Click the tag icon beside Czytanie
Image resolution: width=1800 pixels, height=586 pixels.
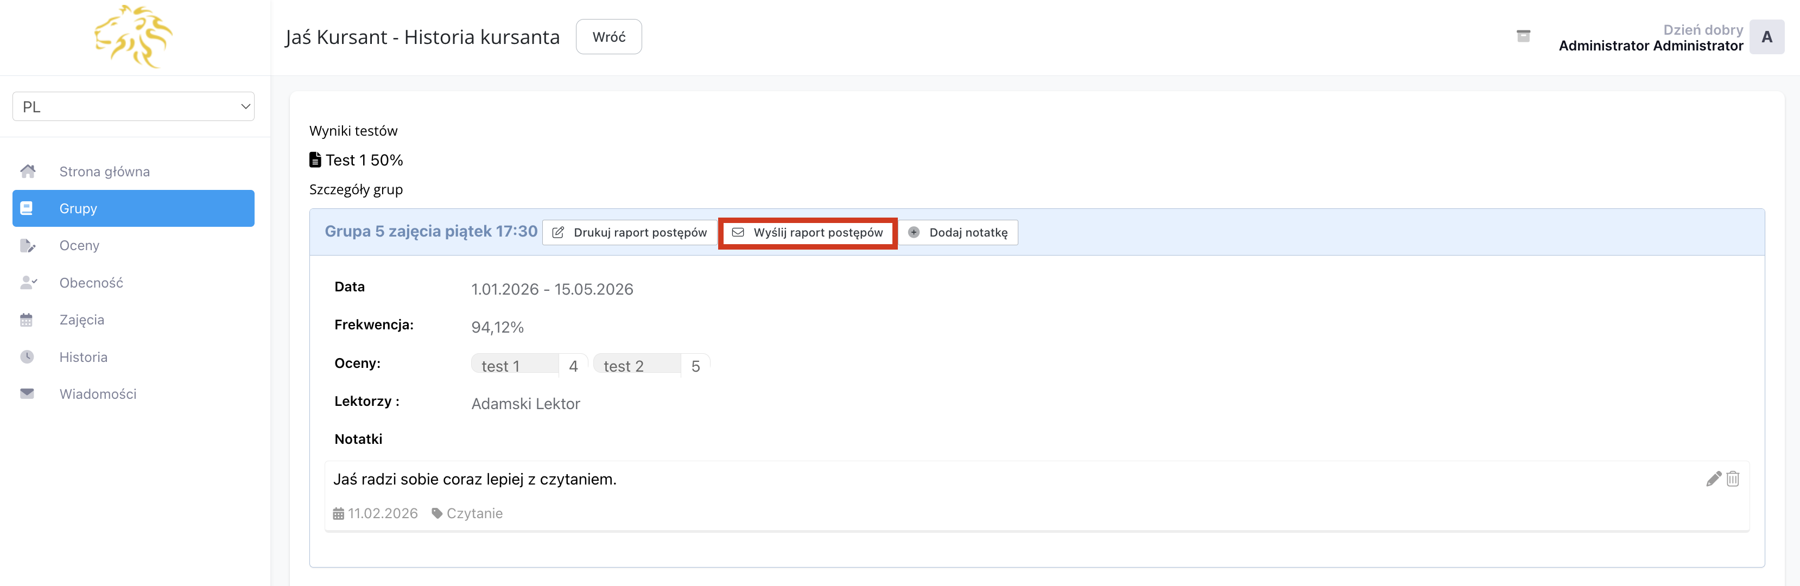coord(437,513)
